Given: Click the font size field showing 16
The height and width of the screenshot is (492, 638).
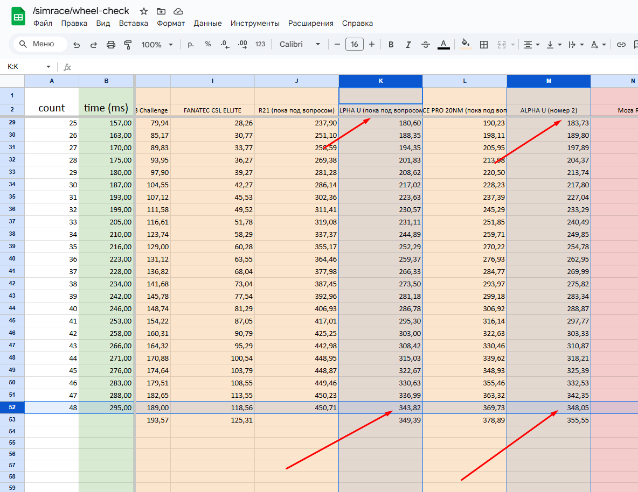Looking at the screenshot, I should (x=355, y=44).
